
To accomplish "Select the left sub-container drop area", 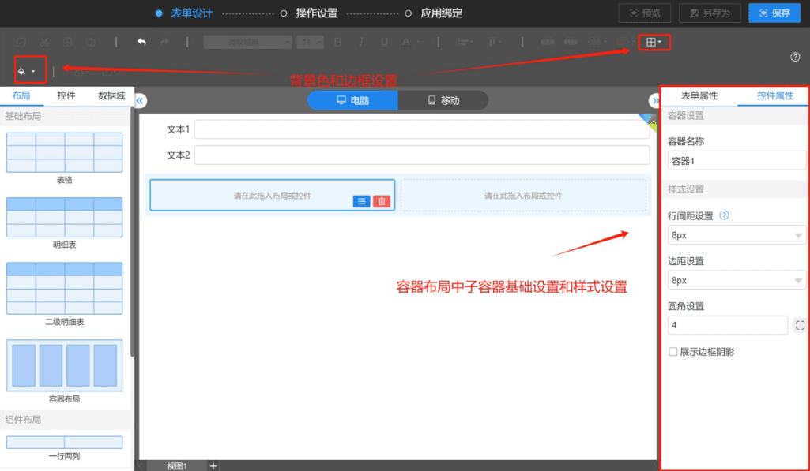I will [x=272, y=196].
